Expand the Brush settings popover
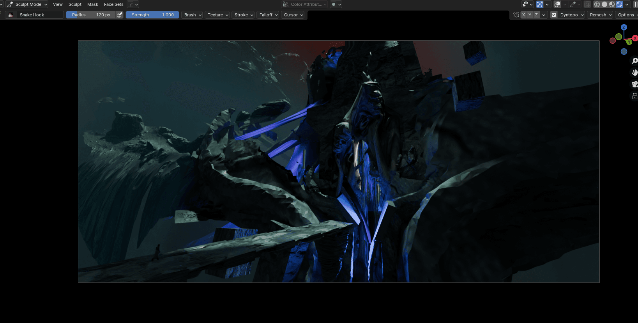 click(193, 15)
